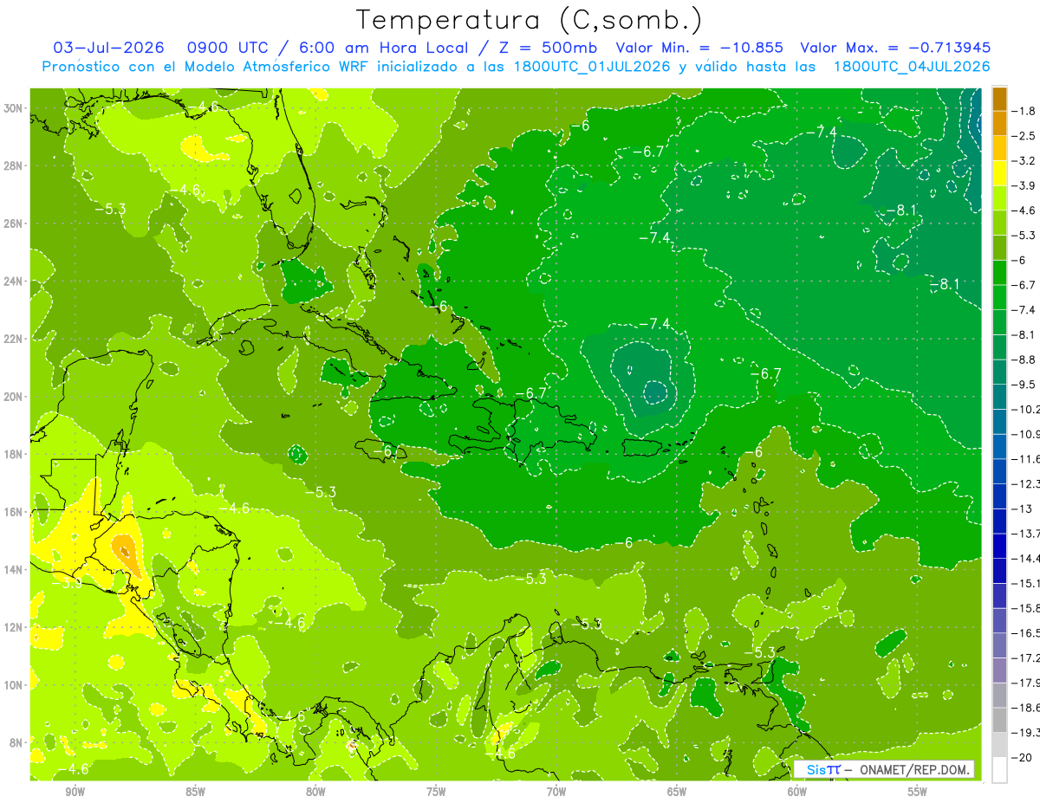The width and height of the screenshot is (1040, 803).
Task: Click the 14N latitude axis label
Action: tap(13, 569)
